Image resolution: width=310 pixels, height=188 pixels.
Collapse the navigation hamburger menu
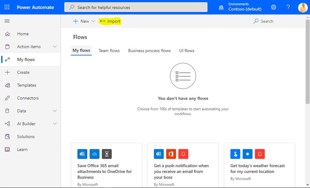click(7, 21)
